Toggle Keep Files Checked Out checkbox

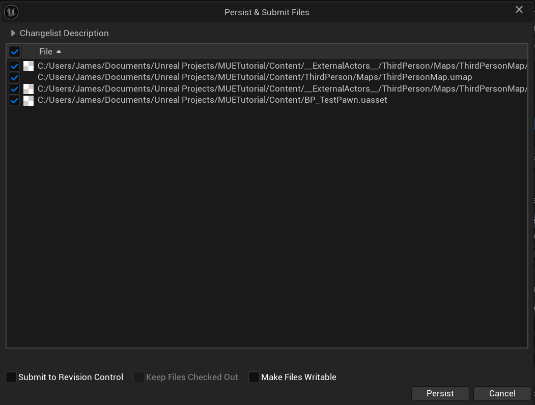tap(139, 377)
